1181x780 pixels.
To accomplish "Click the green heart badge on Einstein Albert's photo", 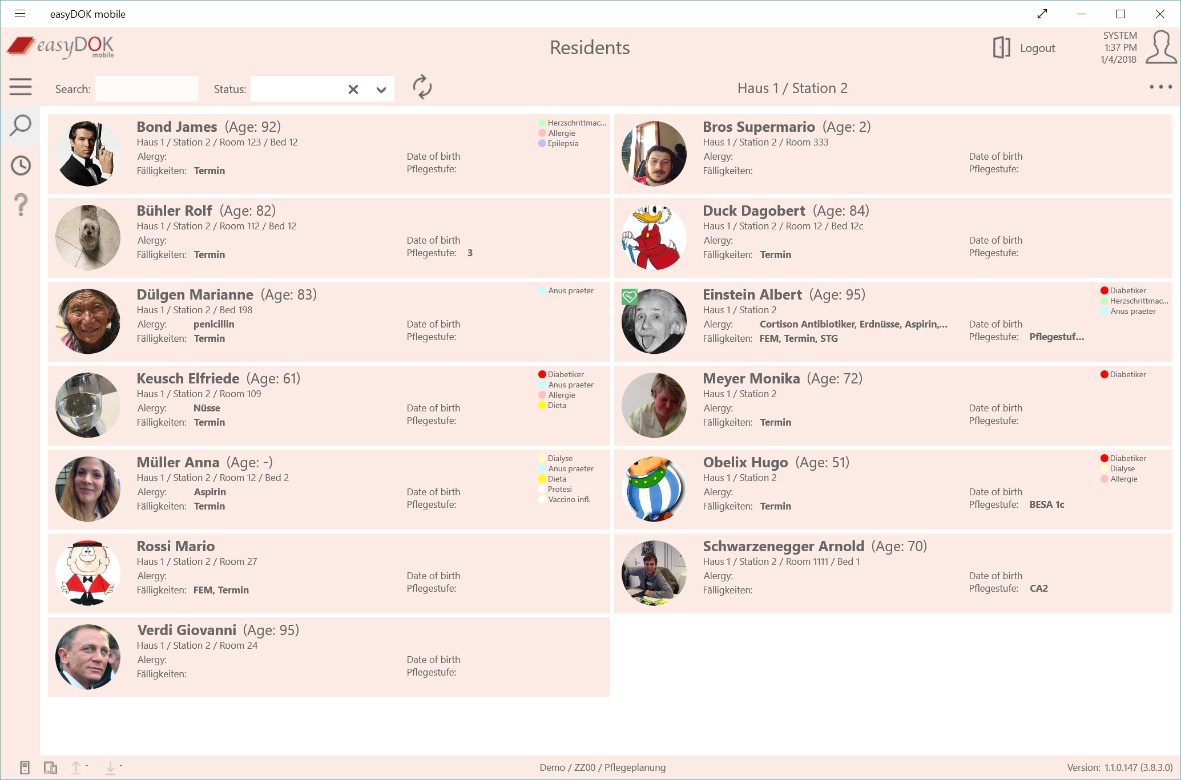I will coord(628,296).
